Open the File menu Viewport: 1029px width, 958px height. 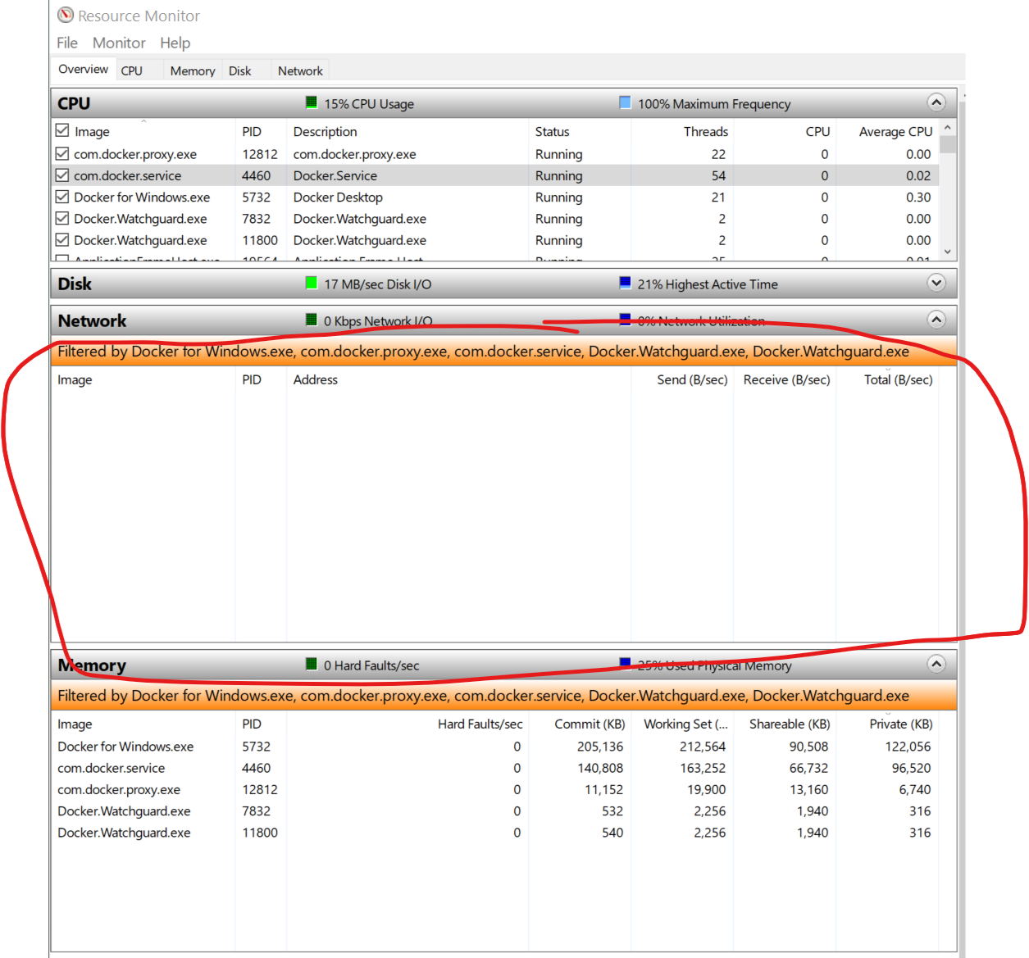tap(67, 43)
